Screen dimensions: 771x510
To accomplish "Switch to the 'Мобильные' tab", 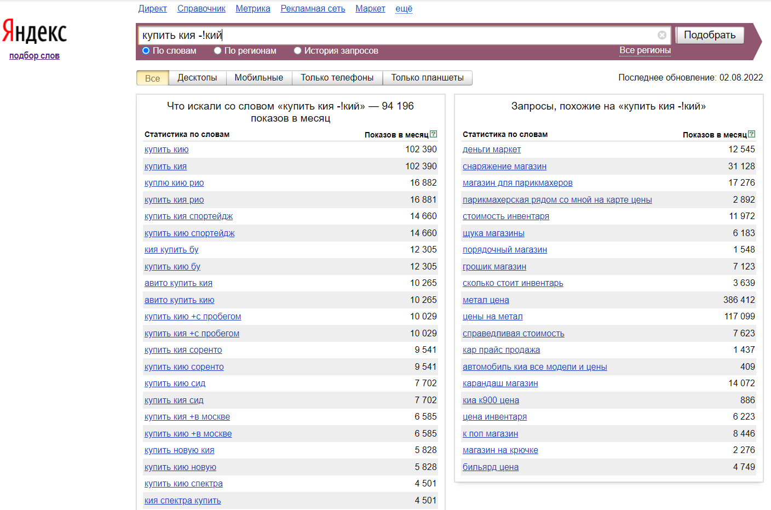I will (258, 78).
